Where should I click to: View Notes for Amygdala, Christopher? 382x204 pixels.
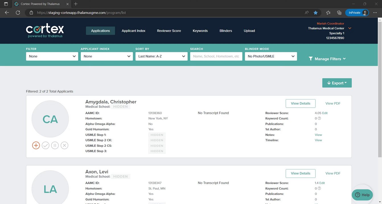click(319, 135)
